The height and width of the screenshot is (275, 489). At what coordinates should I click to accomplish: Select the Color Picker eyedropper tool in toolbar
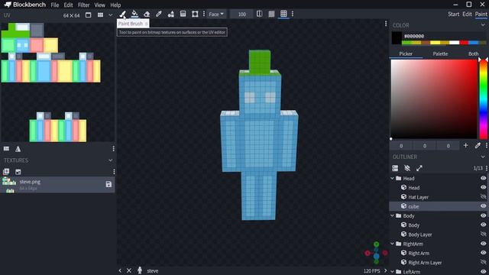(x=159, y=14)
